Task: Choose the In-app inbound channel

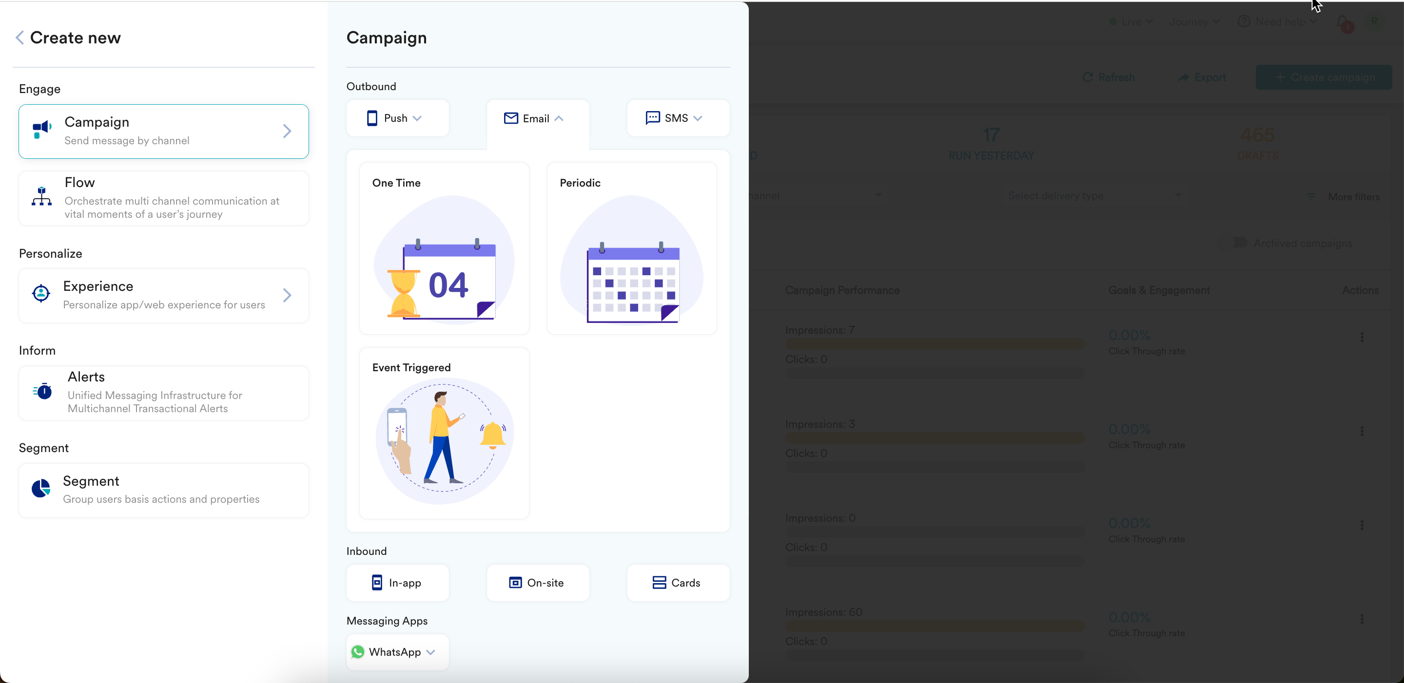Action: click(397, 583)
